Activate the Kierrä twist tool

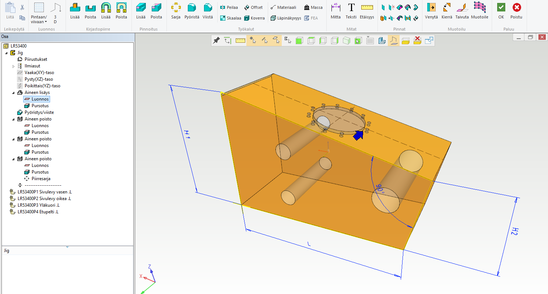(447, 11)
